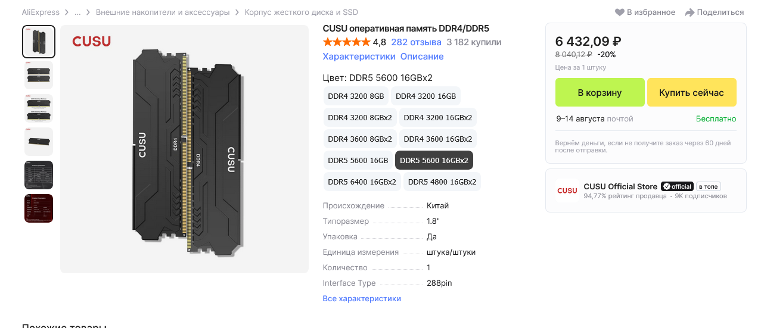This screenshot has height=328, width=764.
Task: Pick the DDR4 3600 16GBx2 variant
Action: [437, 139]
